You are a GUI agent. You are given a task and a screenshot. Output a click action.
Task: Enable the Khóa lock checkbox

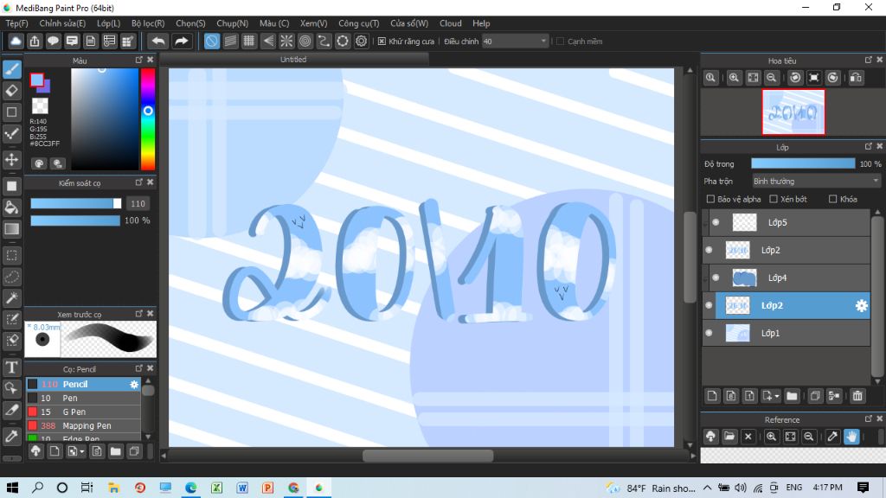click(833, 199)
